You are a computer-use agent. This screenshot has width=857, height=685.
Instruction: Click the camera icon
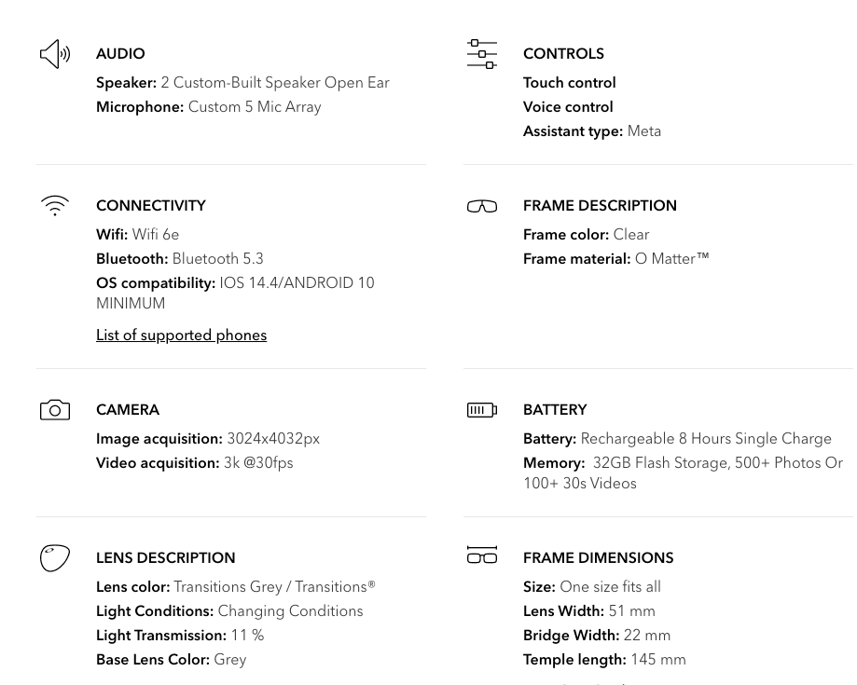click(55, 410)
